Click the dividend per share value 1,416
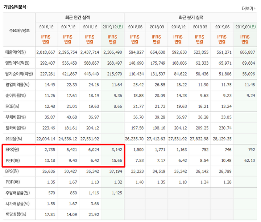Image resolution: width=261 pixels, height=222 pixels. 94,193
